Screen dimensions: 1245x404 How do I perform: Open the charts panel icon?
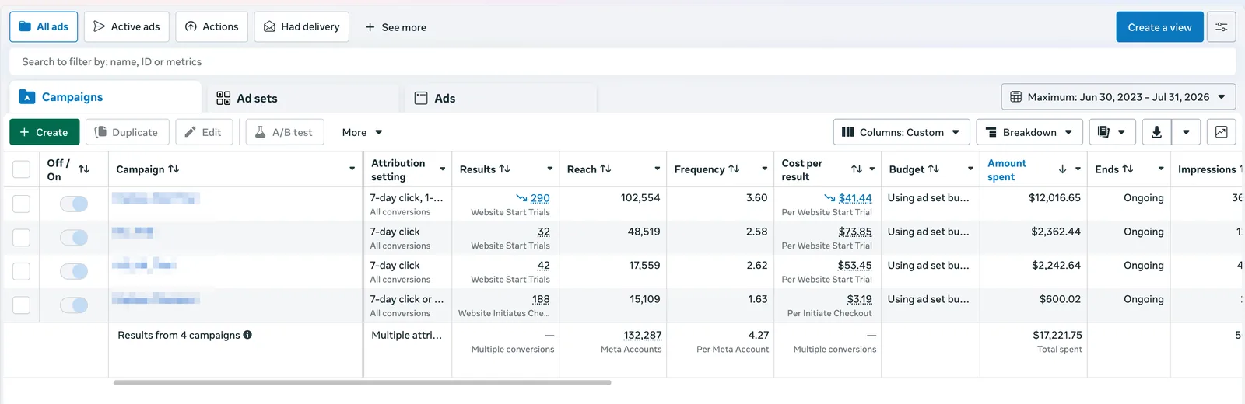tap(1221, 132)
